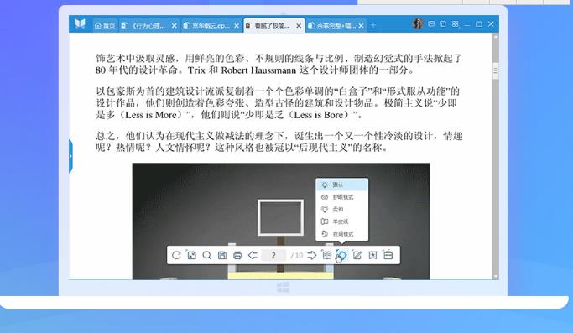Click the printer icon to print
The height and width of the screenshot is (333, 573).
[x=237, y=255]
